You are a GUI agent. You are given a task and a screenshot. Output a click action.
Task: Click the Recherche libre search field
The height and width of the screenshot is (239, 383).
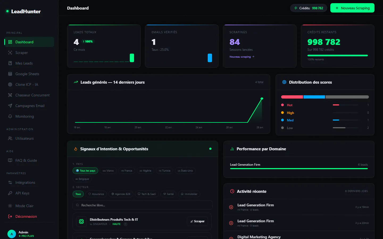143,205
